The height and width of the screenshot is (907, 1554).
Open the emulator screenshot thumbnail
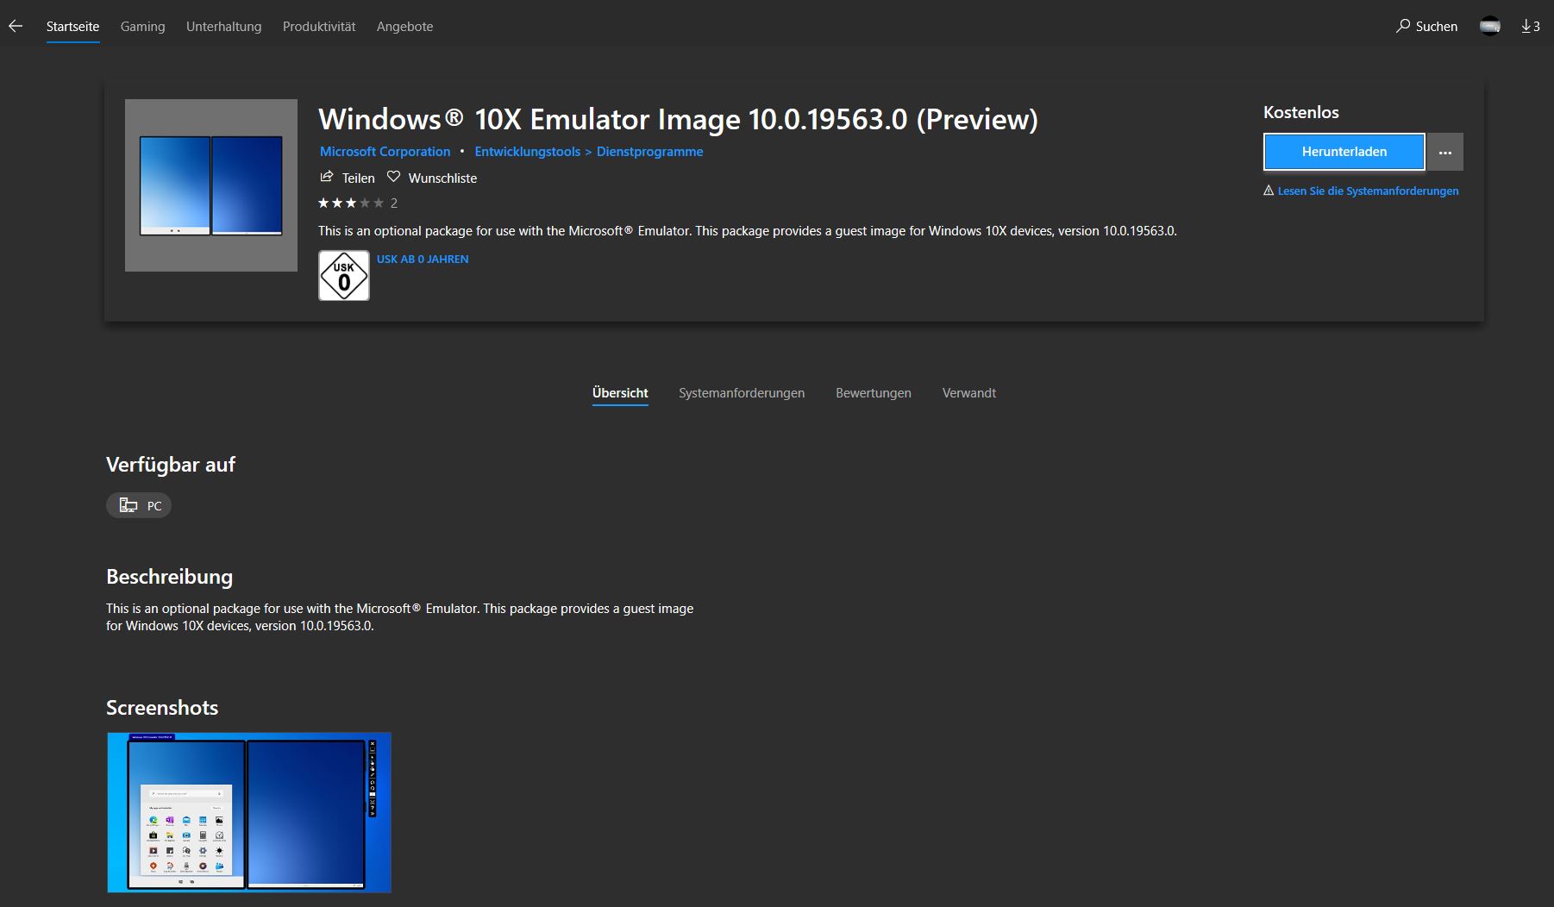pyautogui.click(x=249, y=812)
